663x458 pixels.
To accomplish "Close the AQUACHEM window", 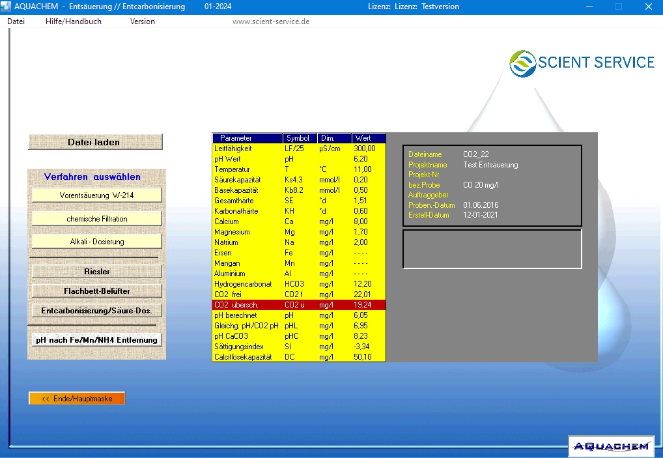I will [x=648, y=7].
